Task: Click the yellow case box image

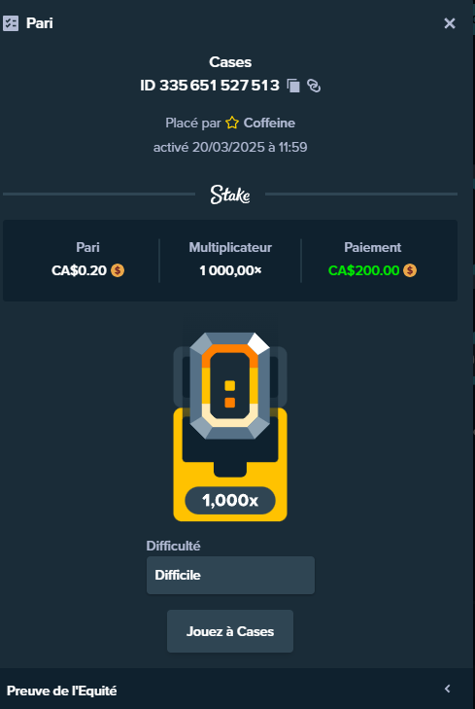Action: (230, 464)
